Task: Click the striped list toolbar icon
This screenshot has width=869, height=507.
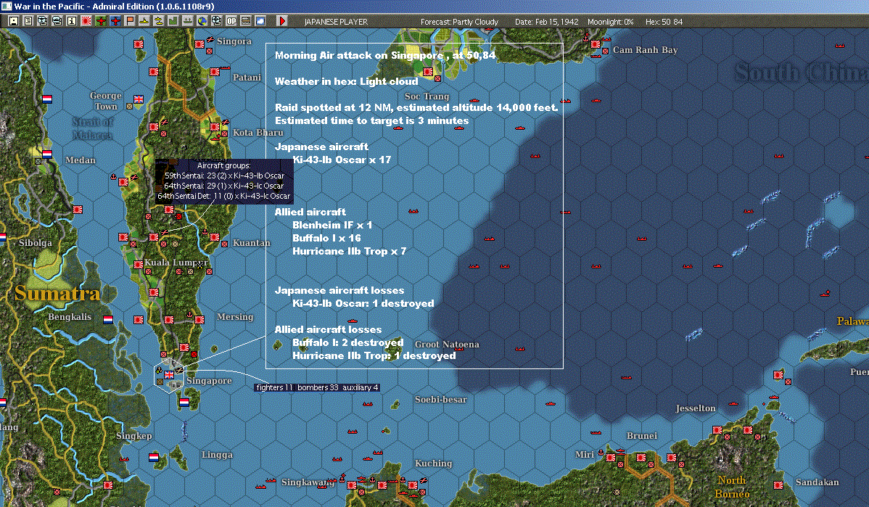Action: [245, 21]
